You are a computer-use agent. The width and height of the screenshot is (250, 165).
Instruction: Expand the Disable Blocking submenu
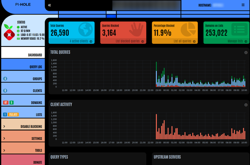tap(23, 124)
